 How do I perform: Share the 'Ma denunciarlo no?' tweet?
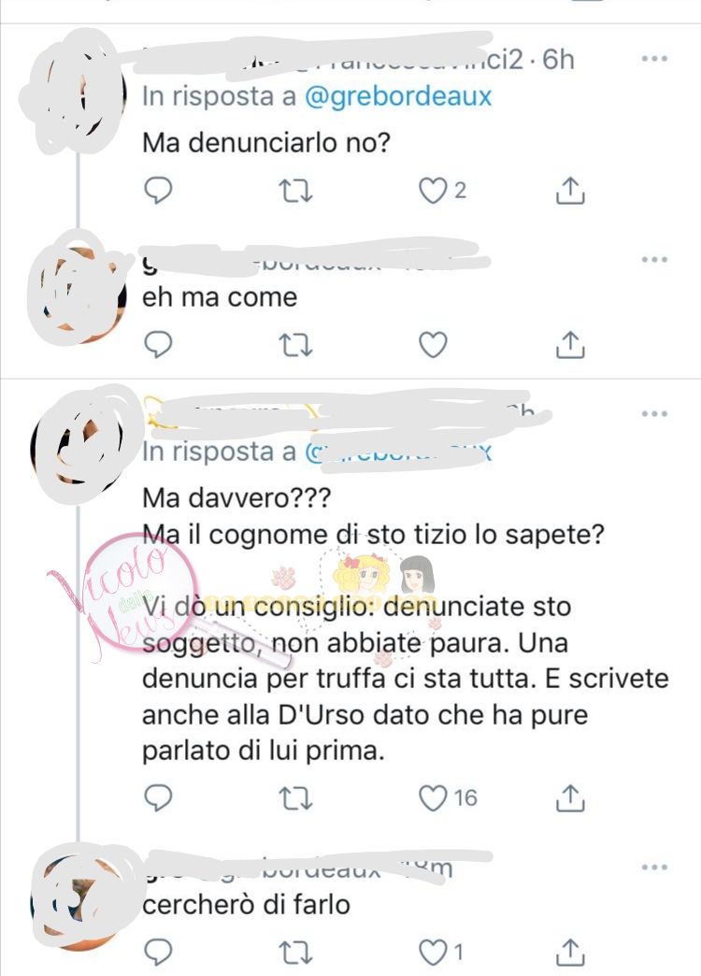pyautogui.click(x=569, y=191)
